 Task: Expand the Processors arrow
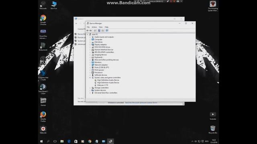[x=90, y=72]
